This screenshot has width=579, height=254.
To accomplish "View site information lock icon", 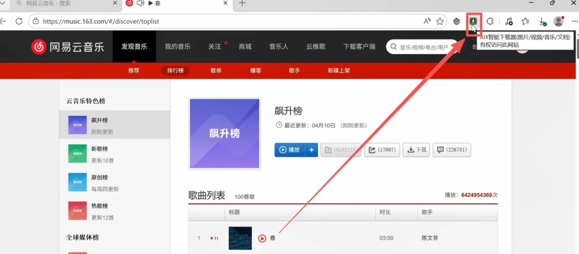I will [x=35, y=21].
